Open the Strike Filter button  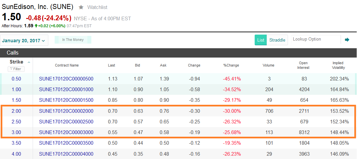[x=16, y=69]
